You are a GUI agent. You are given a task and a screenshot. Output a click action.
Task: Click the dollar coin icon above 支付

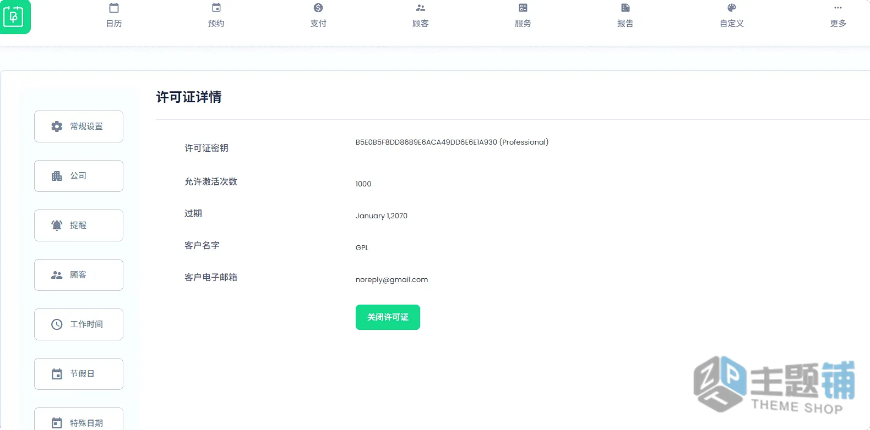click(x=318, y=8)
